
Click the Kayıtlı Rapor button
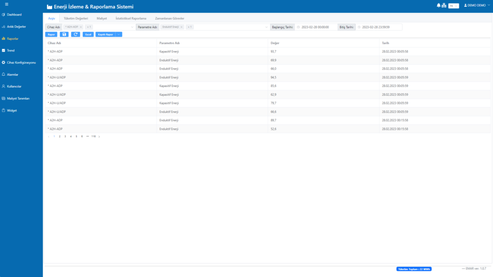pos(105,34)
